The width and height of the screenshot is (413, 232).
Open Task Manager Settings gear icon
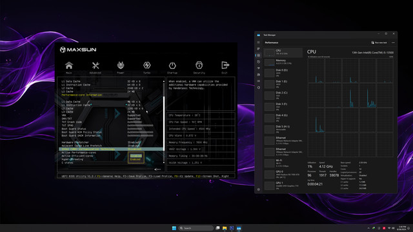point(258,189)
